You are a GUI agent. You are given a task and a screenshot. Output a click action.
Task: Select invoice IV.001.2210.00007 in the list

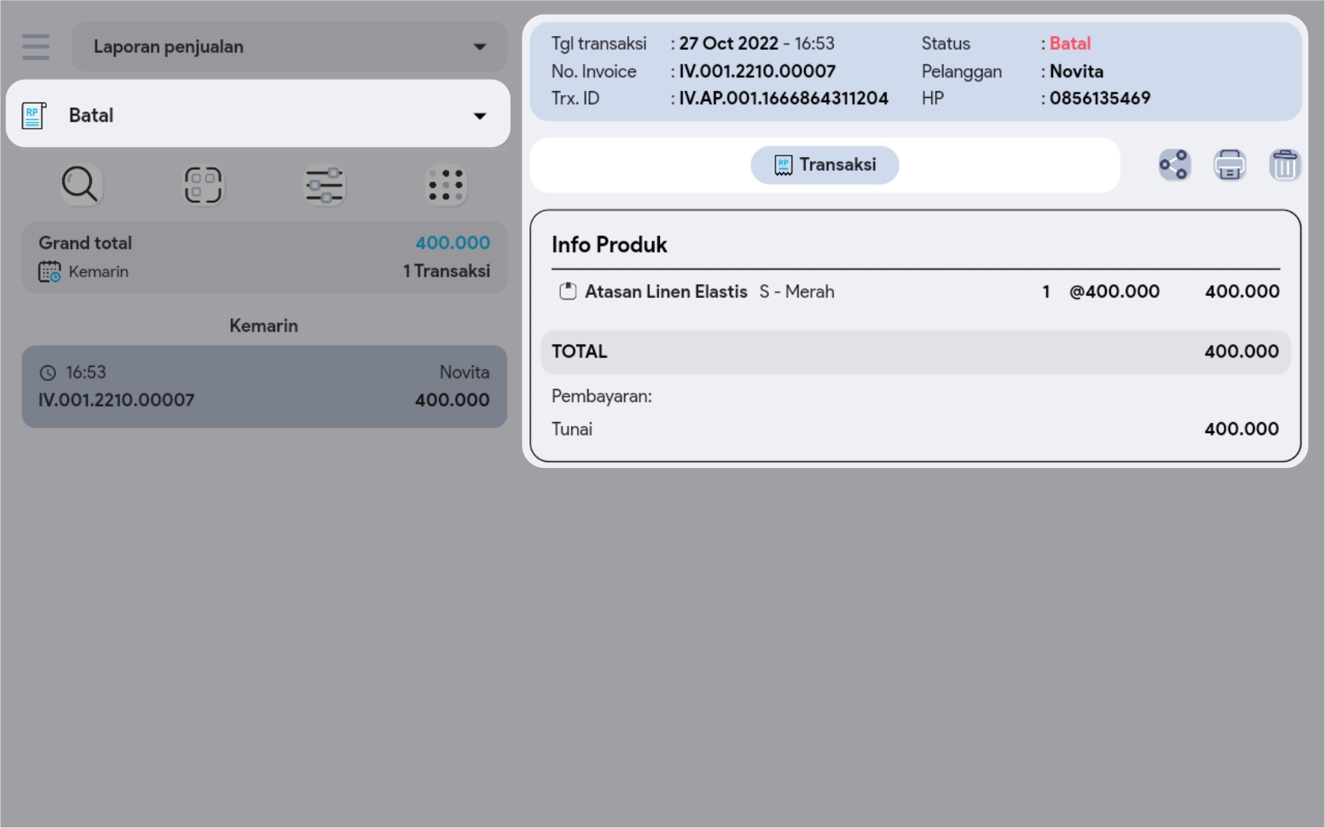(x=264, y=387)
